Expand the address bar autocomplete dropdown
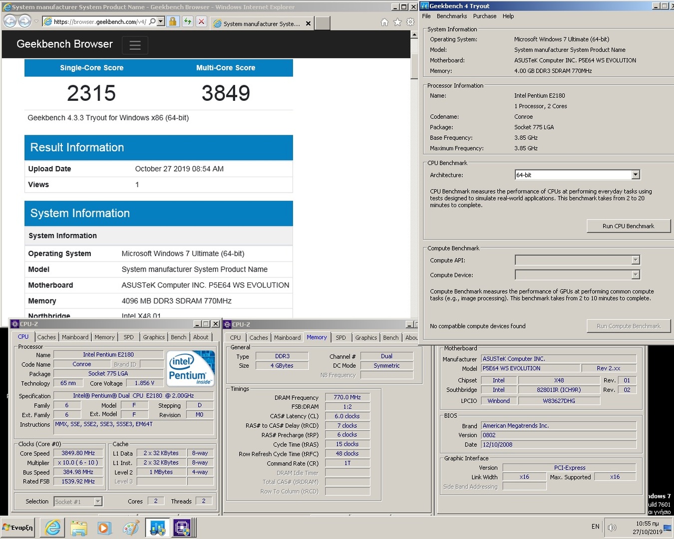The image size is (674, 539). pyautogui.click(x=161, y=21)
